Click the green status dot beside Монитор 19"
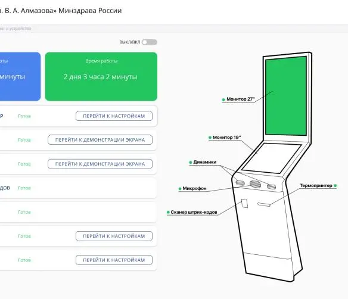348x299 pixels. point(210,138)
